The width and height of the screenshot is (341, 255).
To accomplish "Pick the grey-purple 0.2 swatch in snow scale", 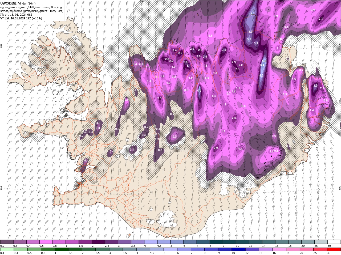I will (x=7, y=242).
